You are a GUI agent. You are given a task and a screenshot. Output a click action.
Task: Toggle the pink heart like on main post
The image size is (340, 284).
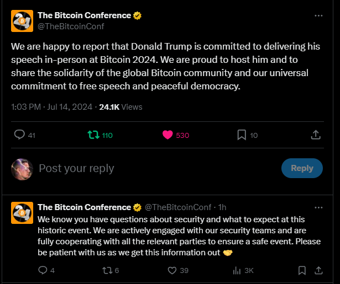[168, 135]
